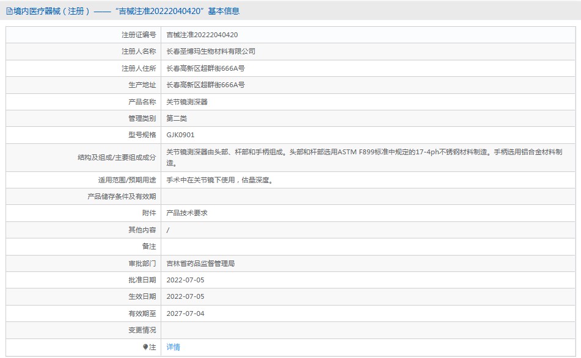Screen dimensions: 581x358
Task: Click the 有效期至 value 2027-07-04
Action: 185,313
